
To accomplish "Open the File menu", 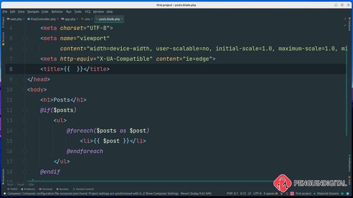I will pyautogui.click(x=5, y=12).
